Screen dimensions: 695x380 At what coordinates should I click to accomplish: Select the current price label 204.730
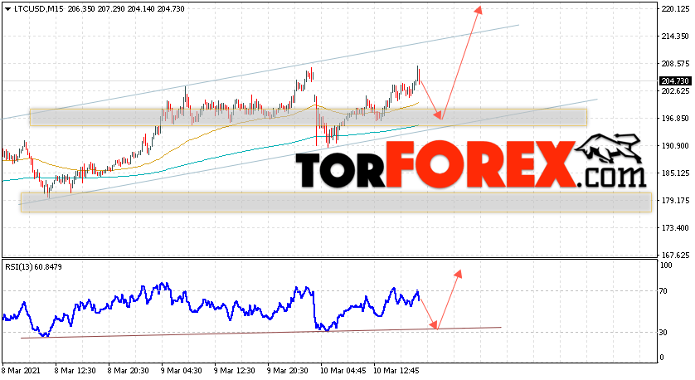click(675, 81)
